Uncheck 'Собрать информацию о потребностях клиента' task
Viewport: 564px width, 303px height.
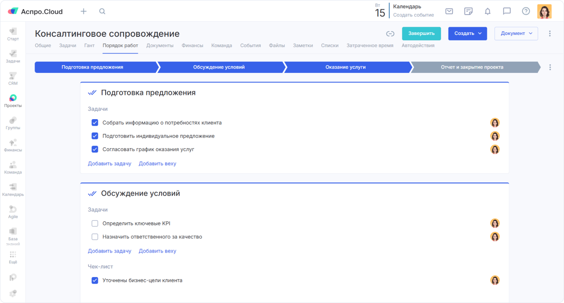point(95,123)
